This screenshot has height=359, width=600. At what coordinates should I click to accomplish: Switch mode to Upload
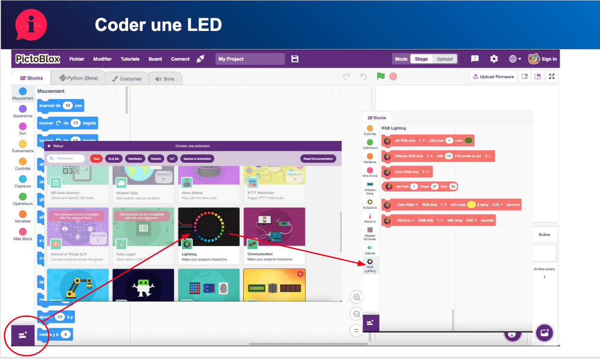point(444,59)
